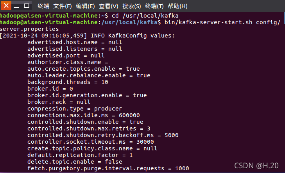Click the 'compression.type = producer' line
This screenshot has width=285, height=173.
click(x=75, y=109)
